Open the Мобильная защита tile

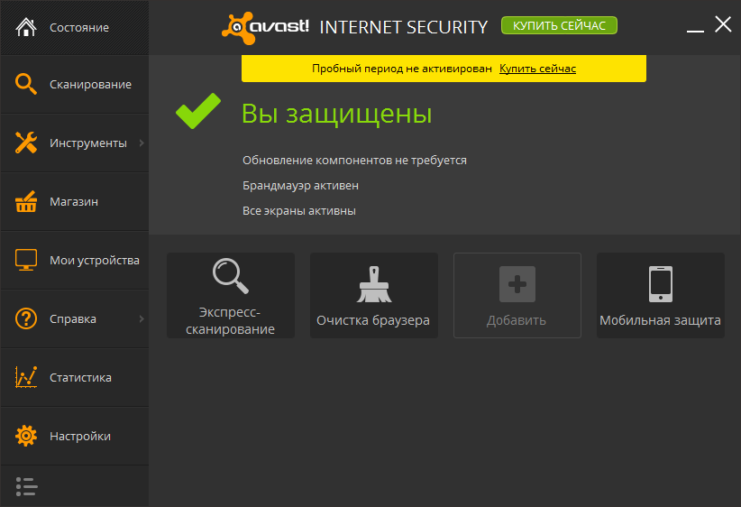660,295
